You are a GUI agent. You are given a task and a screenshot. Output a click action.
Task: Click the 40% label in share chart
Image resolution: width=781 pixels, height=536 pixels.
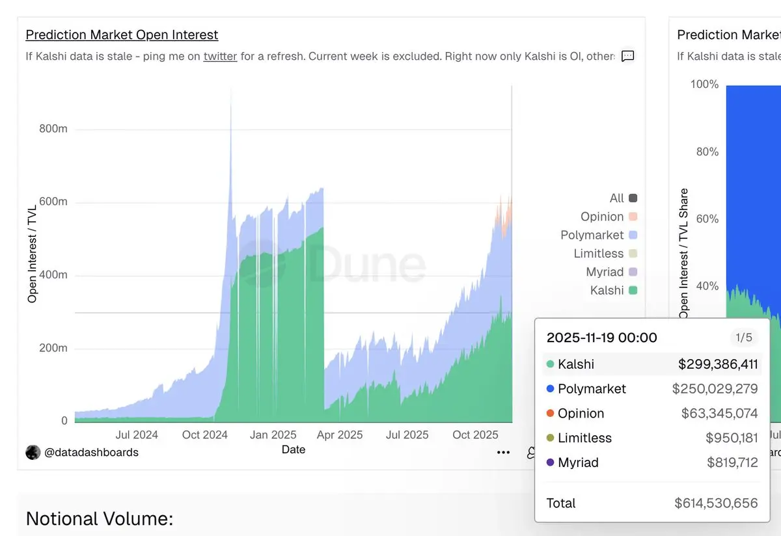[706, 286]
